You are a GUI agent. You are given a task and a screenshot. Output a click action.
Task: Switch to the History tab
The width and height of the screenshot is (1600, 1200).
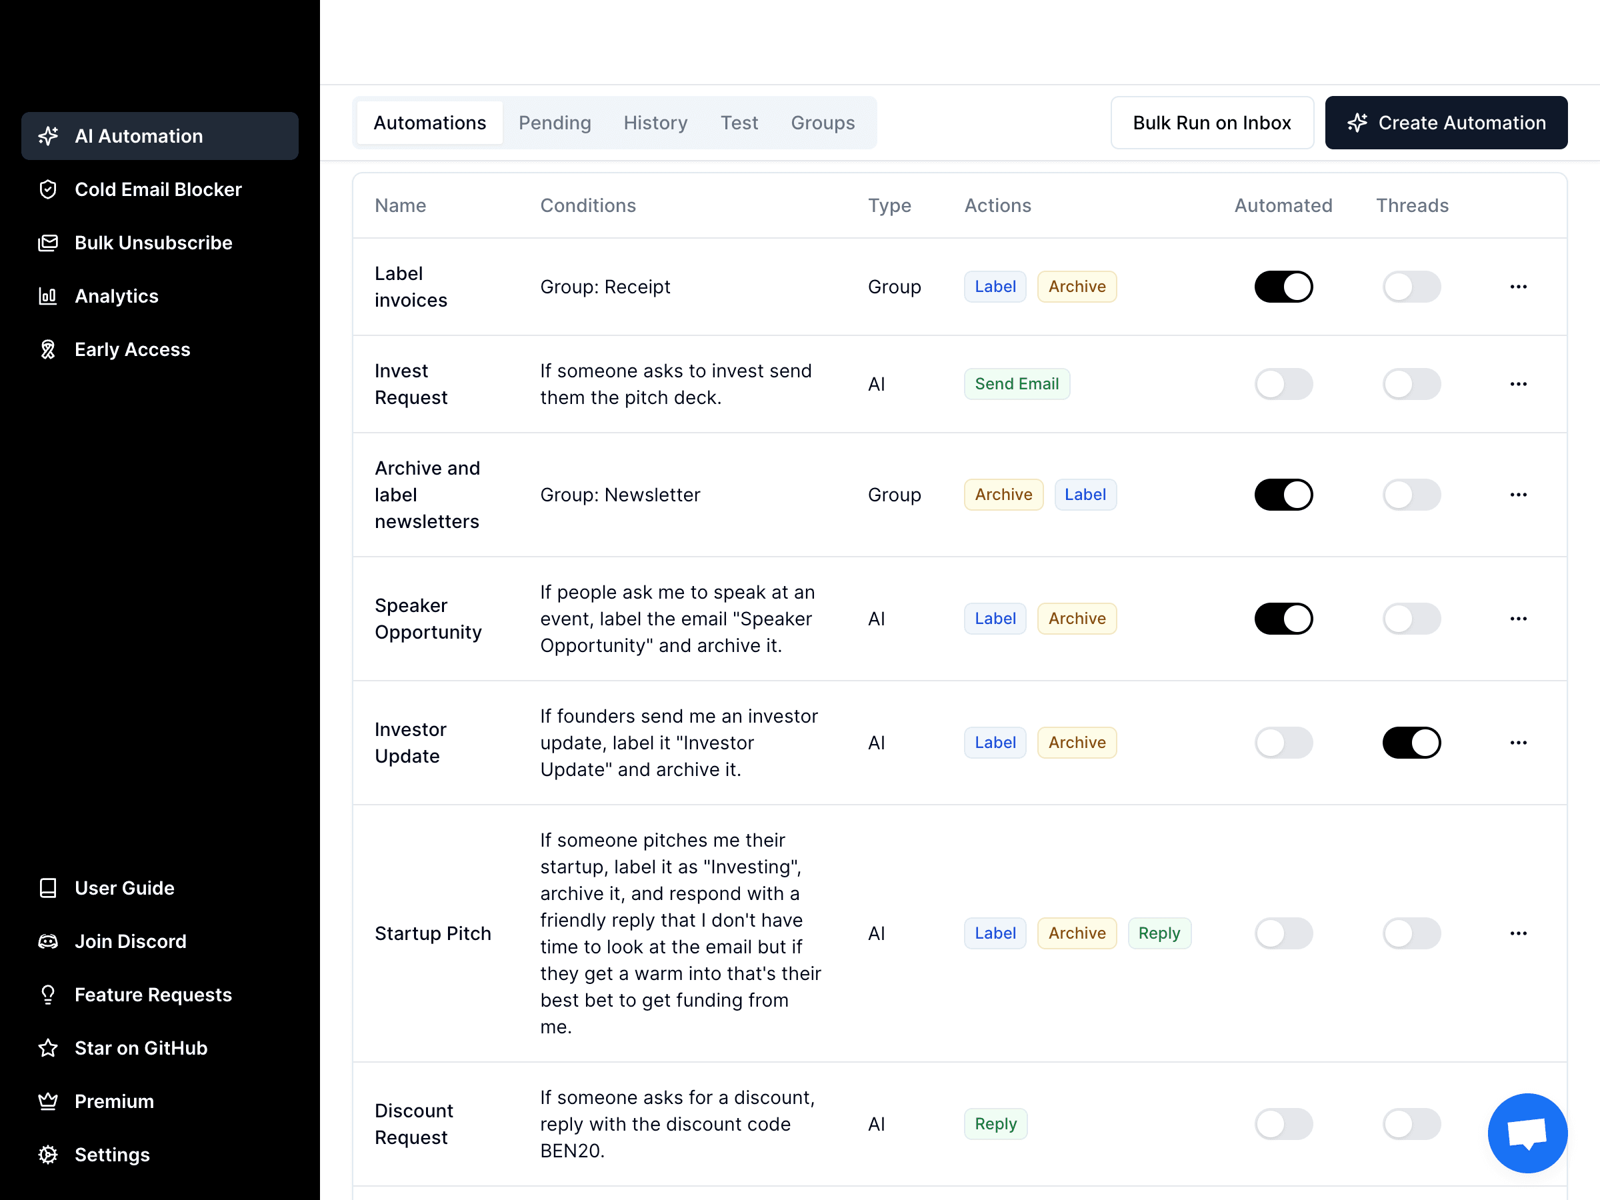pos(655,123)
